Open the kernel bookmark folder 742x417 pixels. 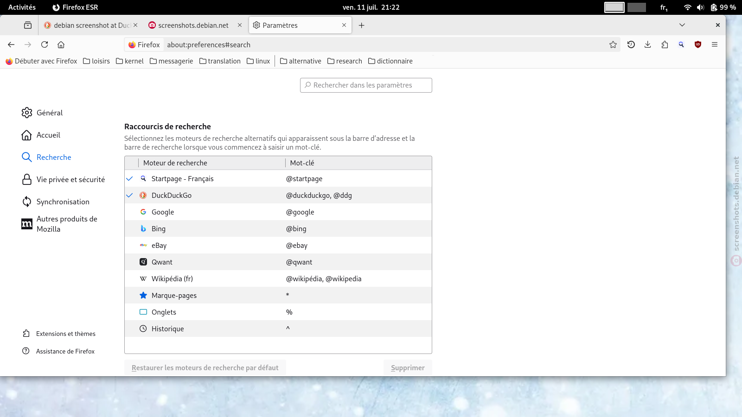point(130,61)
